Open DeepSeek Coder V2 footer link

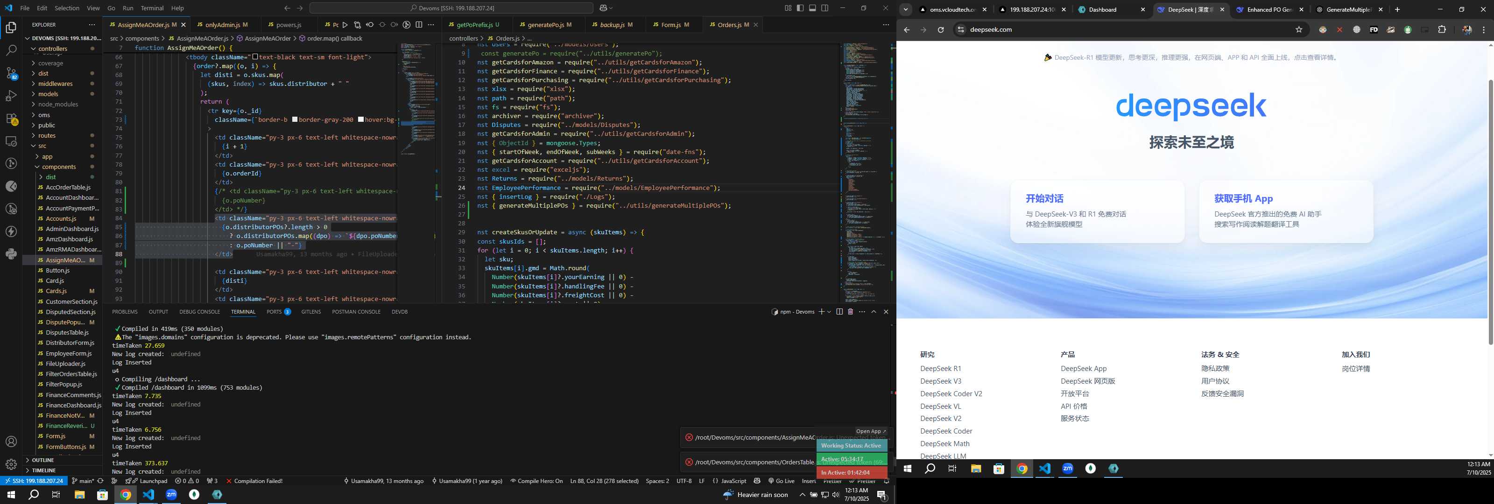pos(951,394)
